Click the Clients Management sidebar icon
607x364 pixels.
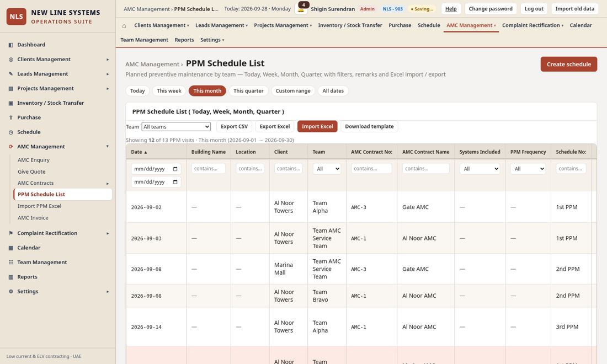(11, 60)
